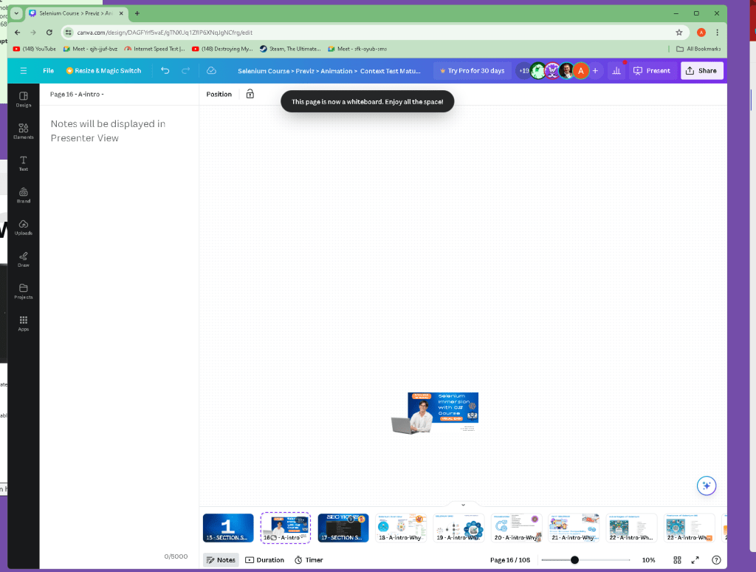Screen dimensions: 756x572
Task: Open the Design panel in sidebar
Action: (23, 99)
